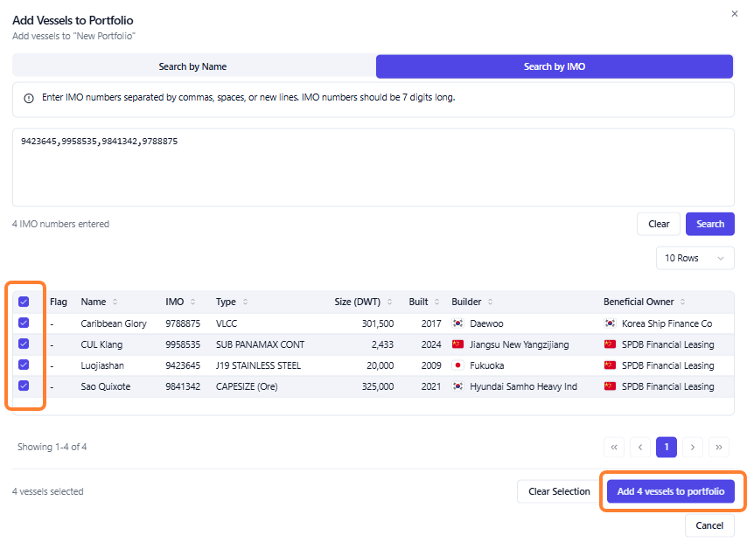Screen dimensions: 747x549
Task: Sort table by Builder column arrows
Action: [x=490, y=302]
